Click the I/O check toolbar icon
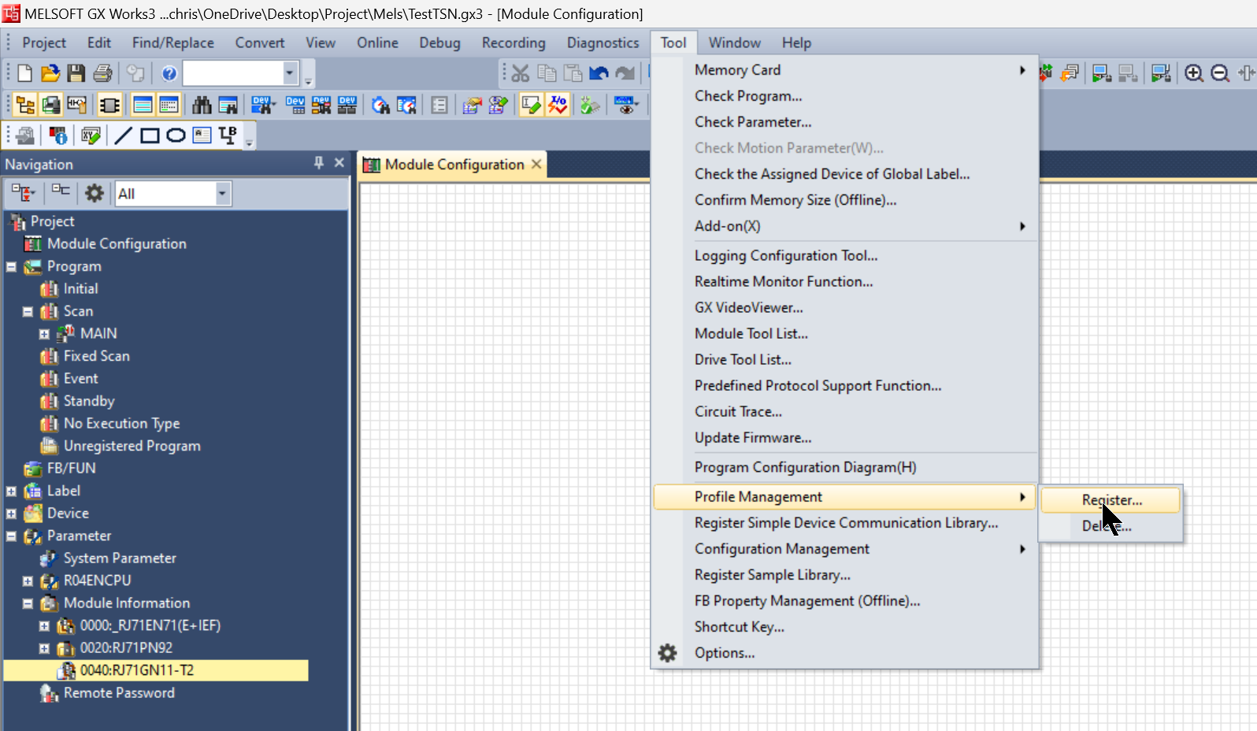 (x=558, y=105)
